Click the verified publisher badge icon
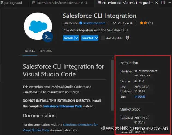Screen dimensions: 172x135 click(x=81, y=23)
